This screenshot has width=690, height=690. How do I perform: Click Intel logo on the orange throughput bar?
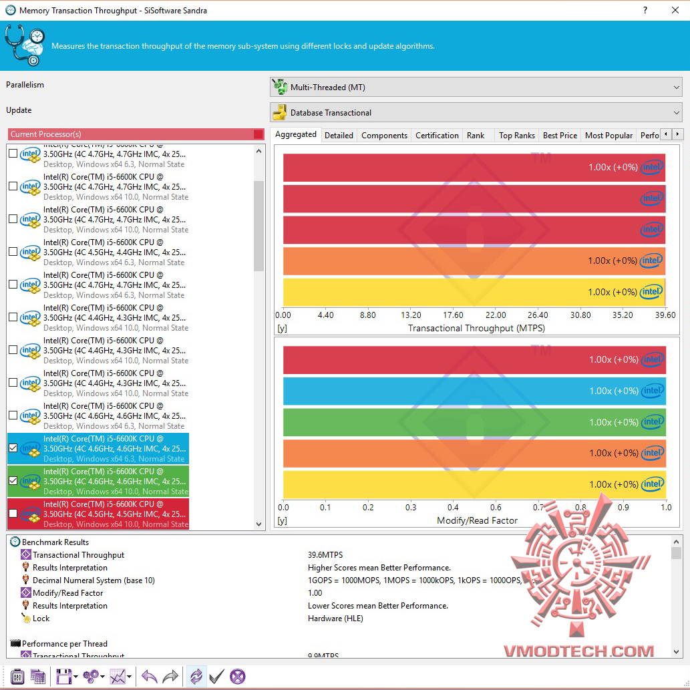coord(652,261)
